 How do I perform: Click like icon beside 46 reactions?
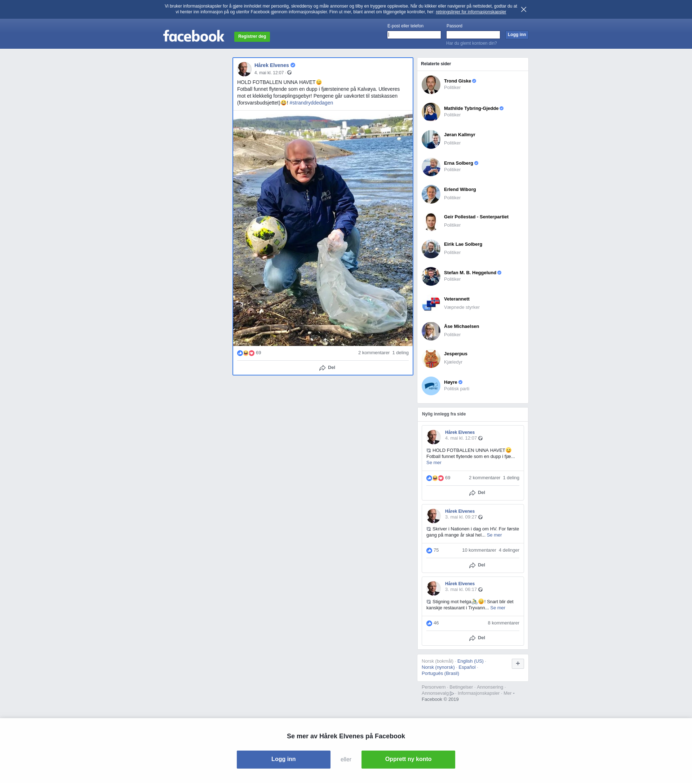429,623
